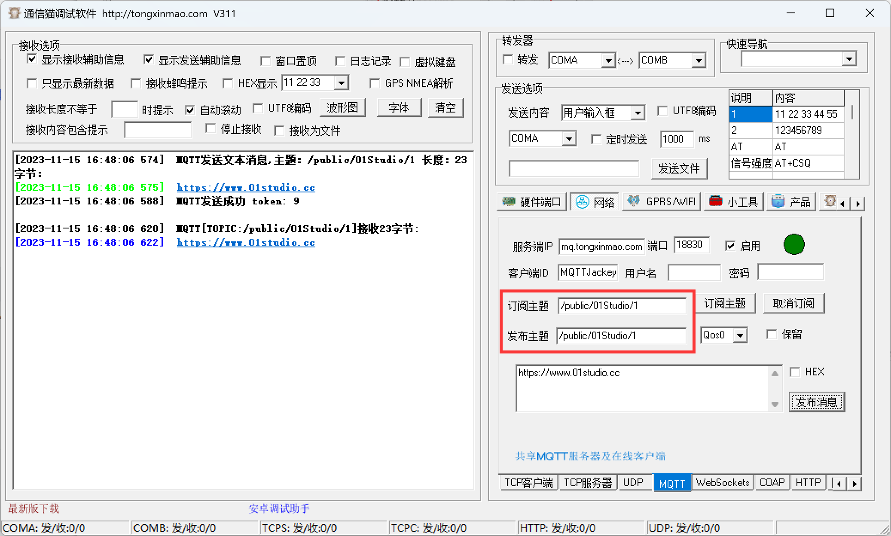Click the 清空 clear screen icon
Screen dimensions: 891x536
click(446, 107)
